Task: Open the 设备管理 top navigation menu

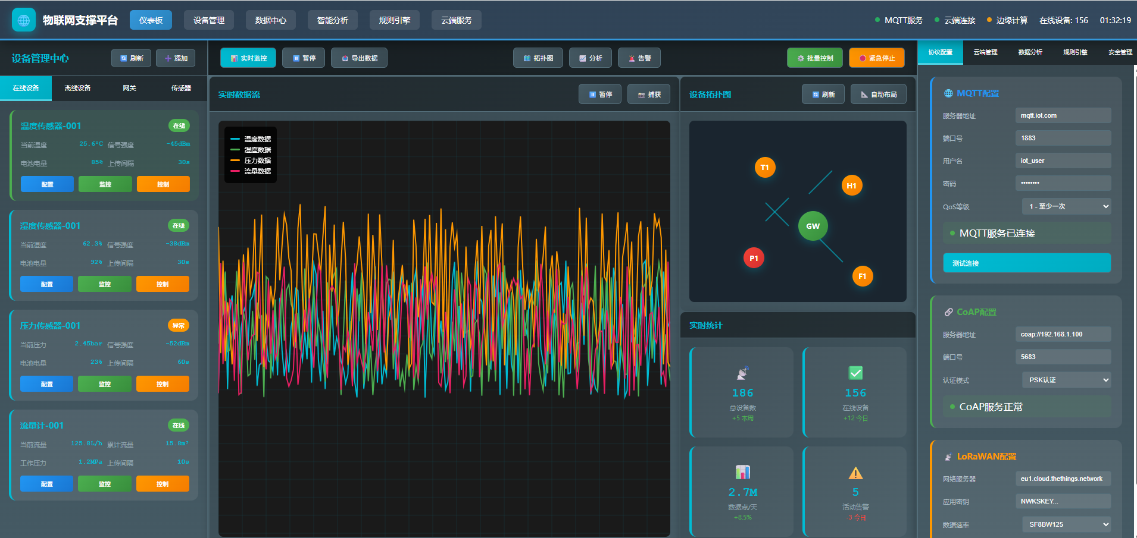Action: [209, 20]
